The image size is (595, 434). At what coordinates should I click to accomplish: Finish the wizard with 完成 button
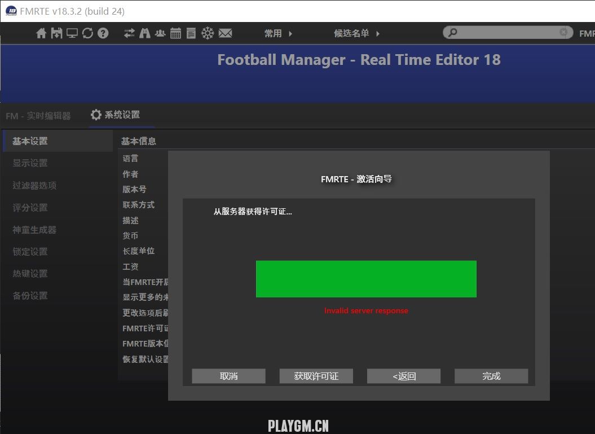click(491, 376)
